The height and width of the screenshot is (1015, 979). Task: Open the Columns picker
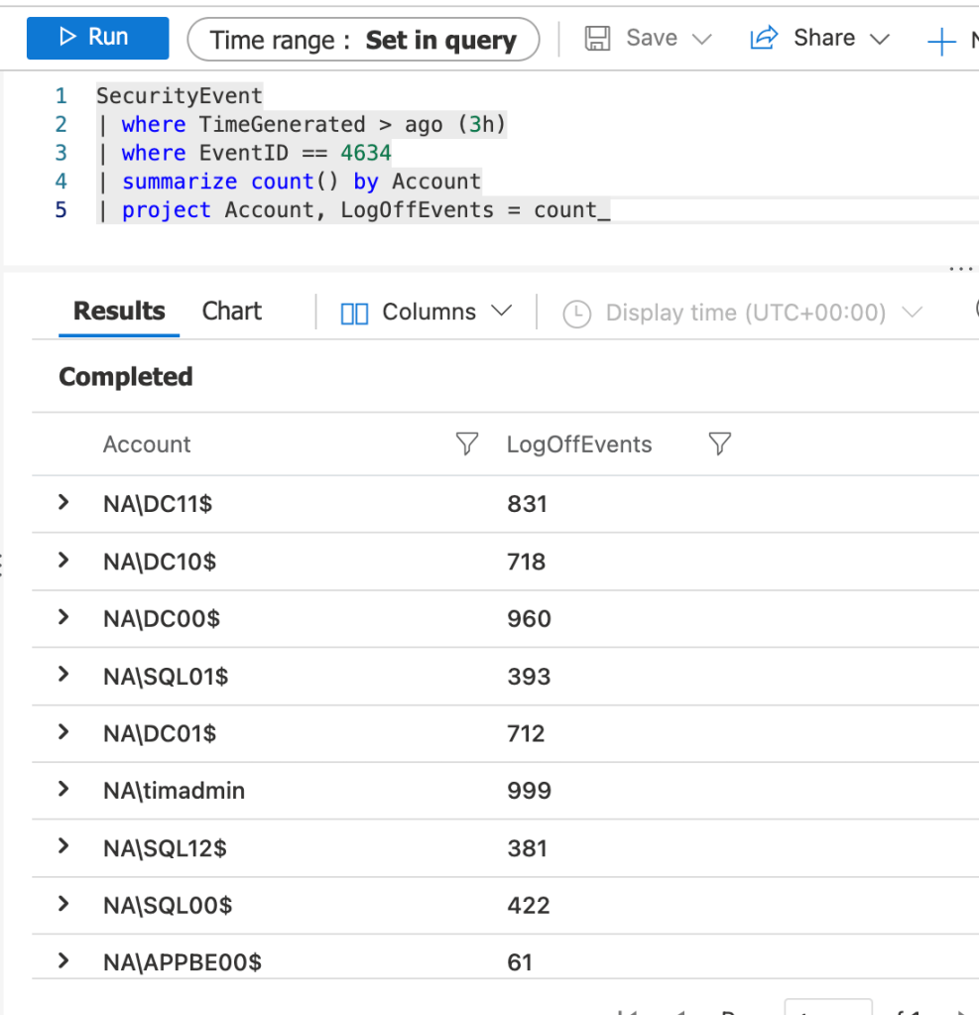click(427, 313)
